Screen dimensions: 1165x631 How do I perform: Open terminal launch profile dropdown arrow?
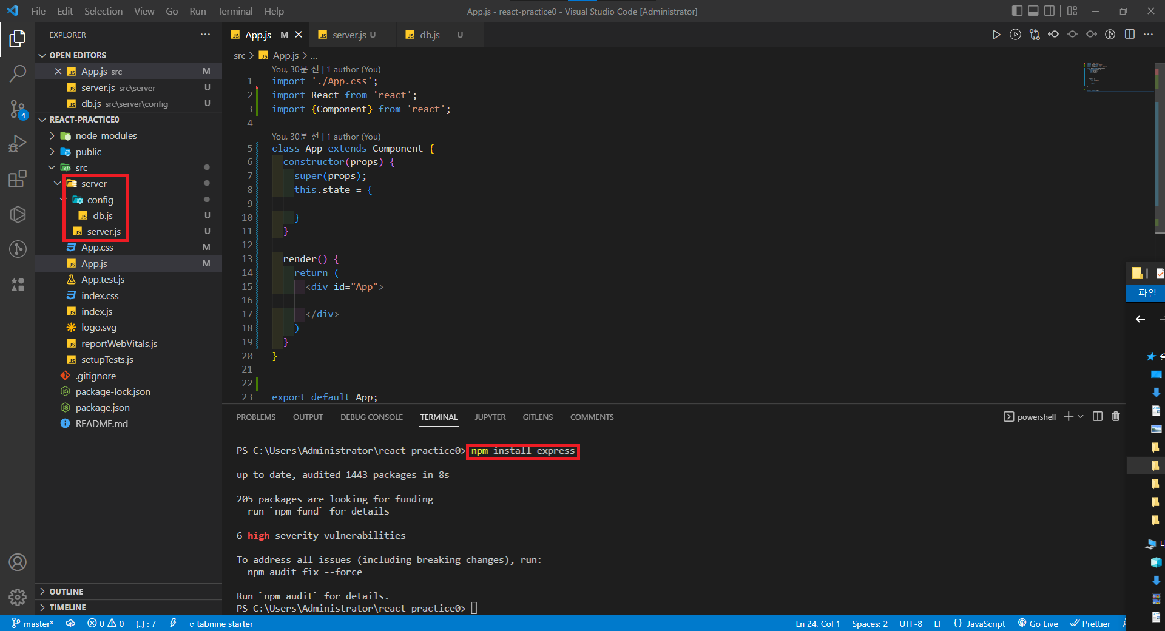(x=1081, y=416)
